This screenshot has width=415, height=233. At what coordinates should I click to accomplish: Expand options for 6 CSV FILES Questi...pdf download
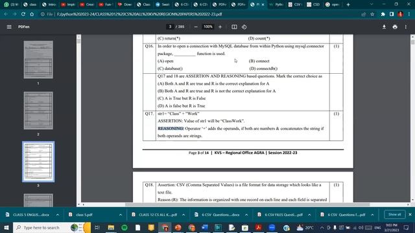309,215
